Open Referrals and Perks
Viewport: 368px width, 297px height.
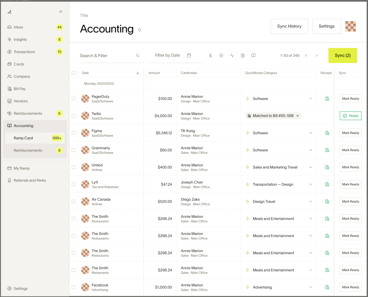[35, 180]
